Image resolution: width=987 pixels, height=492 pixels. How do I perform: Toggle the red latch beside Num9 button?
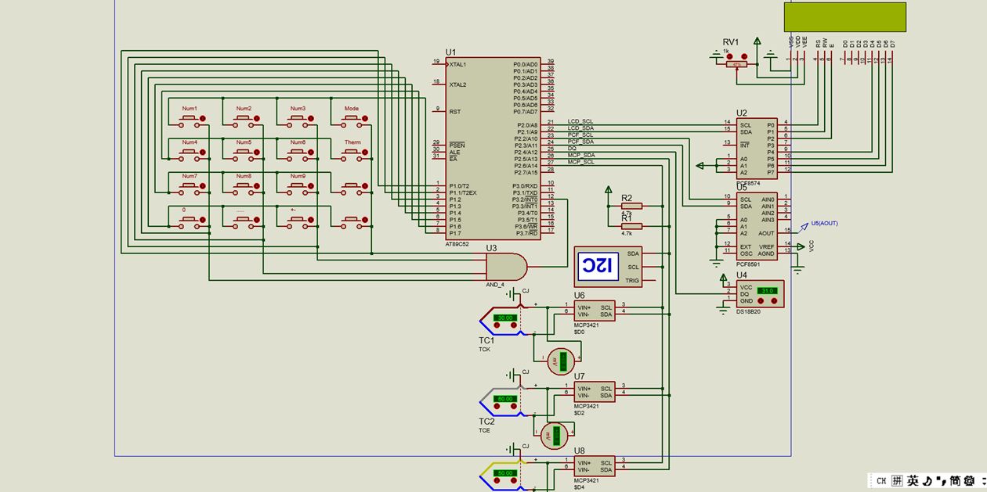click(x=311, y=187)
